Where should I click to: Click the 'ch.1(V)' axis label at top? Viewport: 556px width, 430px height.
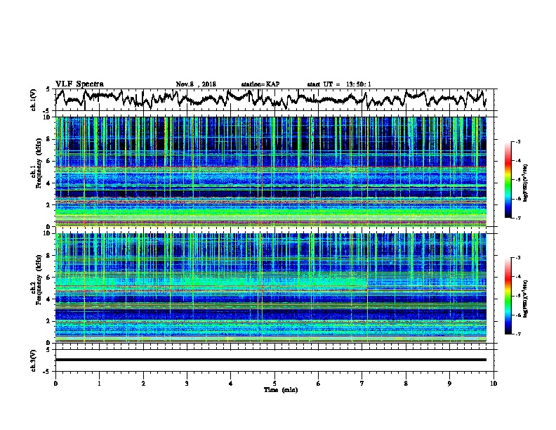34,100
